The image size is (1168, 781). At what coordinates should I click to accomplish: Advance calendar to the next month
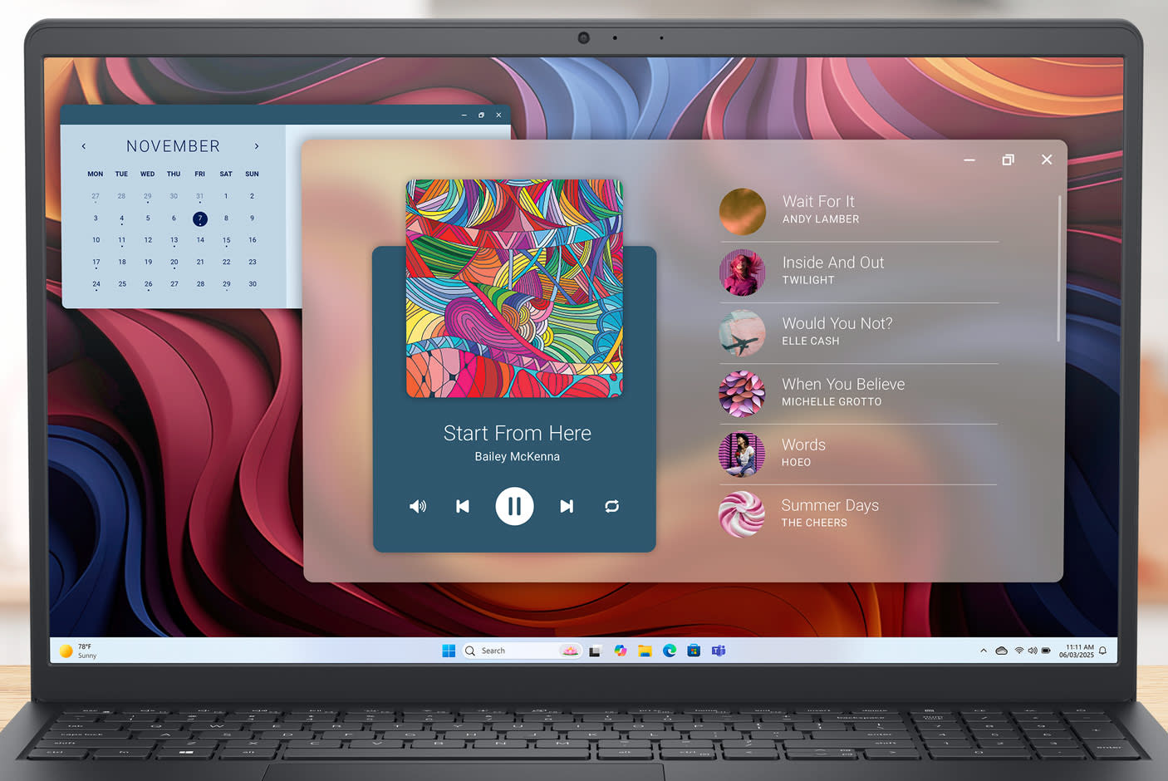click(257, 146)
